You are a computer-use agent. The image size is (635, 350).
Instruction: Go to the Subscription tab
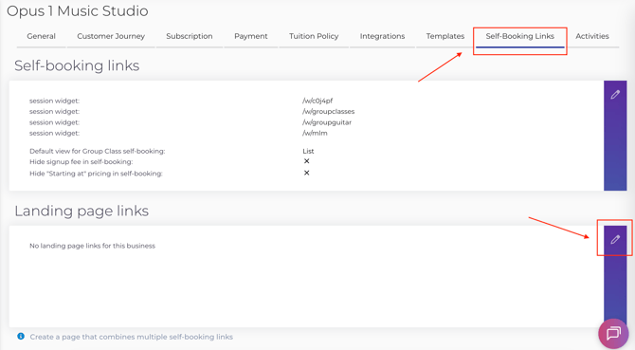[190, 36]
